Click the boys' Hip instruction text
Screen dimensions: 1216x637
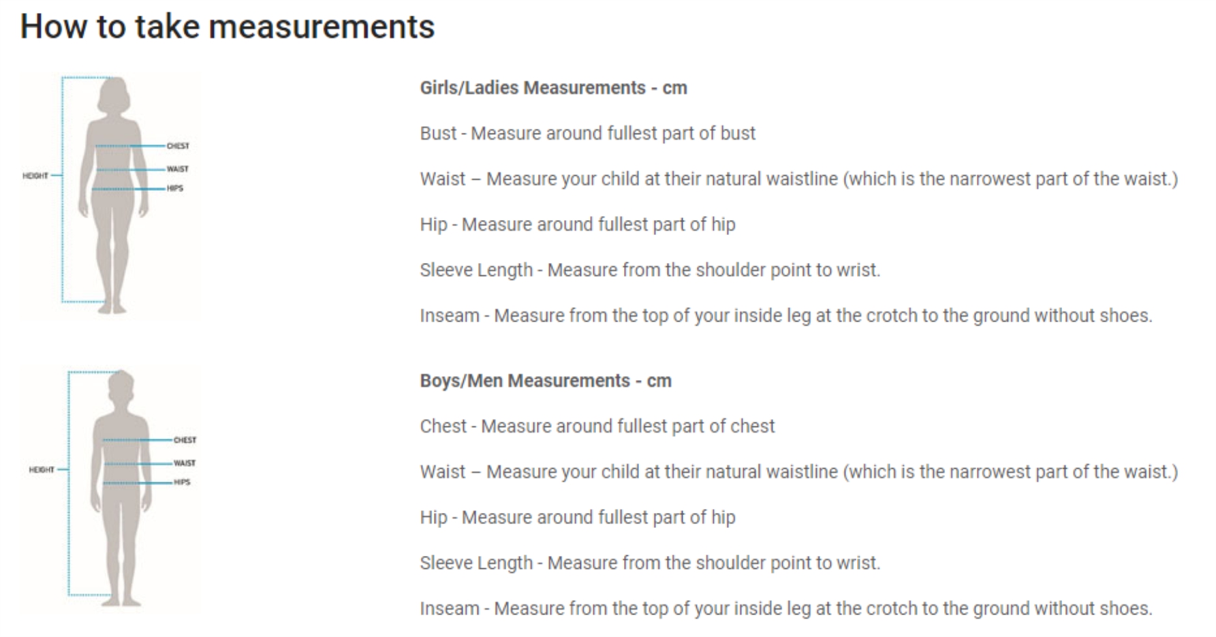(x=577, y=518)
